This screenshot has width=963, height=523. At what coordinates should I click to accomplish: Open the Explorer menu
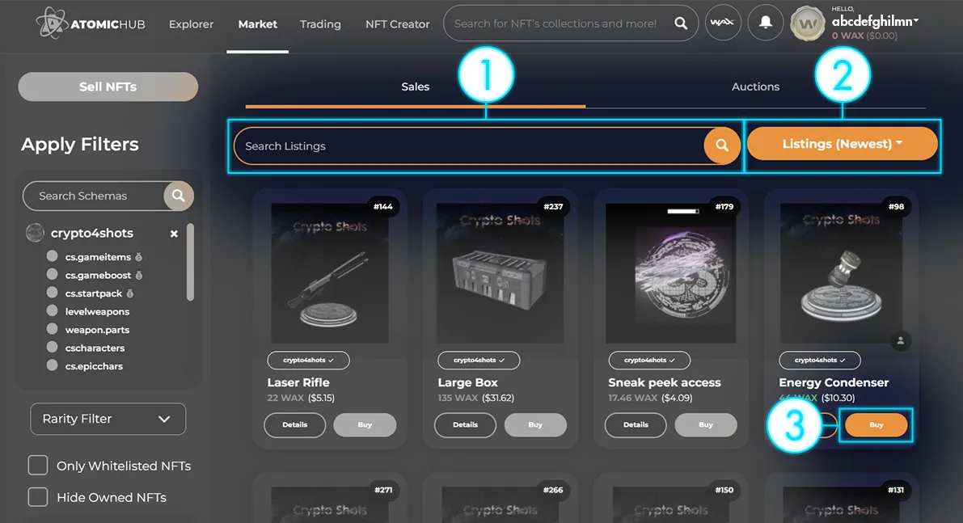pos(191,24)
